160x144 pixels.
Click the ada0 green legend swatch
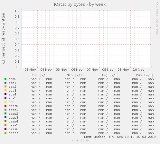[x=5, y=79]
